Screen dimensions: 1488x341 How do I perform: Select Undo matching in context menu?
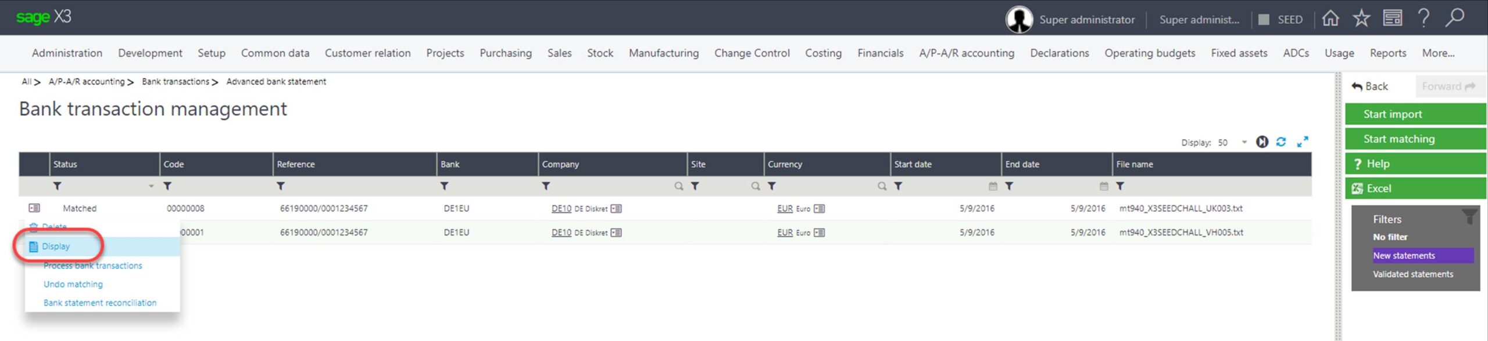click(x=73, y=284)
